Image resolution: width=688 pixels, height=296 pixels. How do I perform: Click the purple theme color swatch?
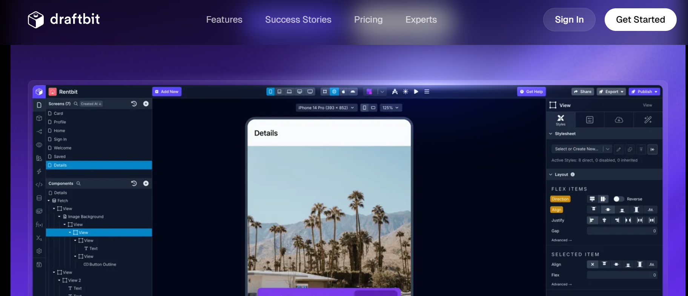(x=369, y=92)
